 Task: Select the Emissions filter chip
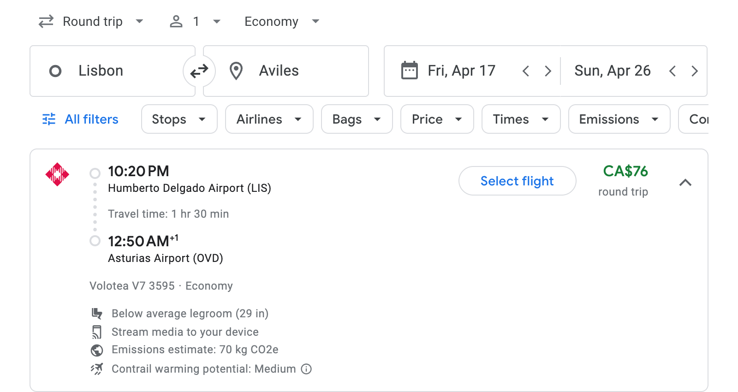click(x=619, y=119)
